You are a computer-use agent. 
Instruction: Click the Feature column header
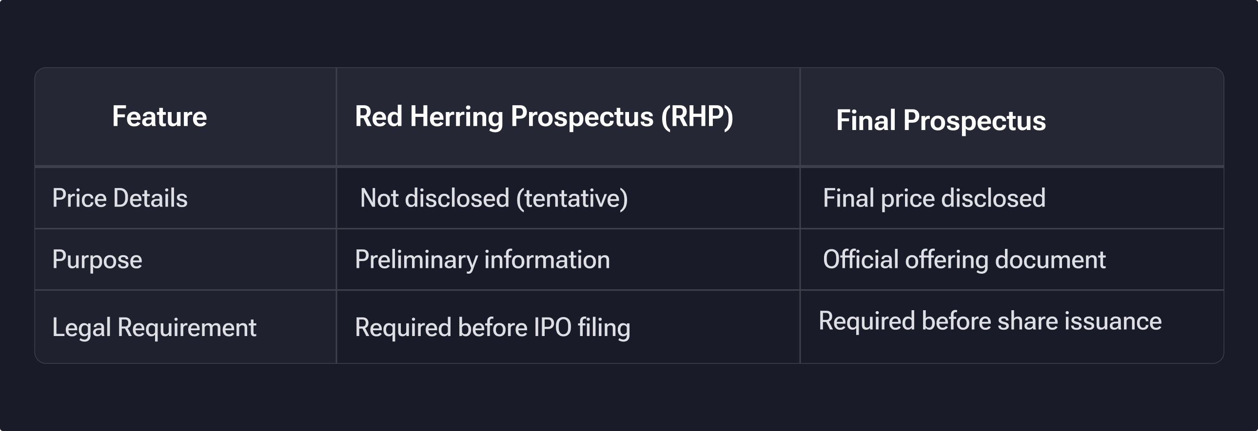(159, 117)
